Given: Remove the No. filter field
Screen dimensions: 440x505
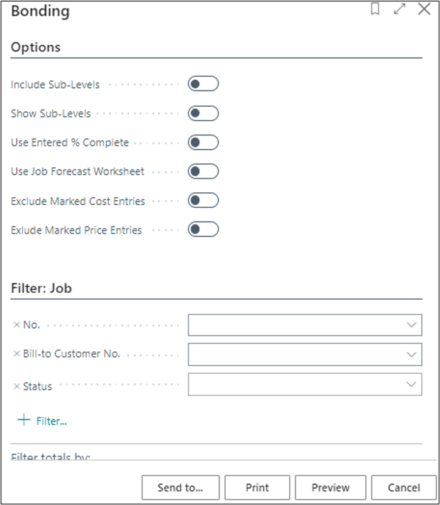Looking at the screenshot, I should tap(16, 325).
